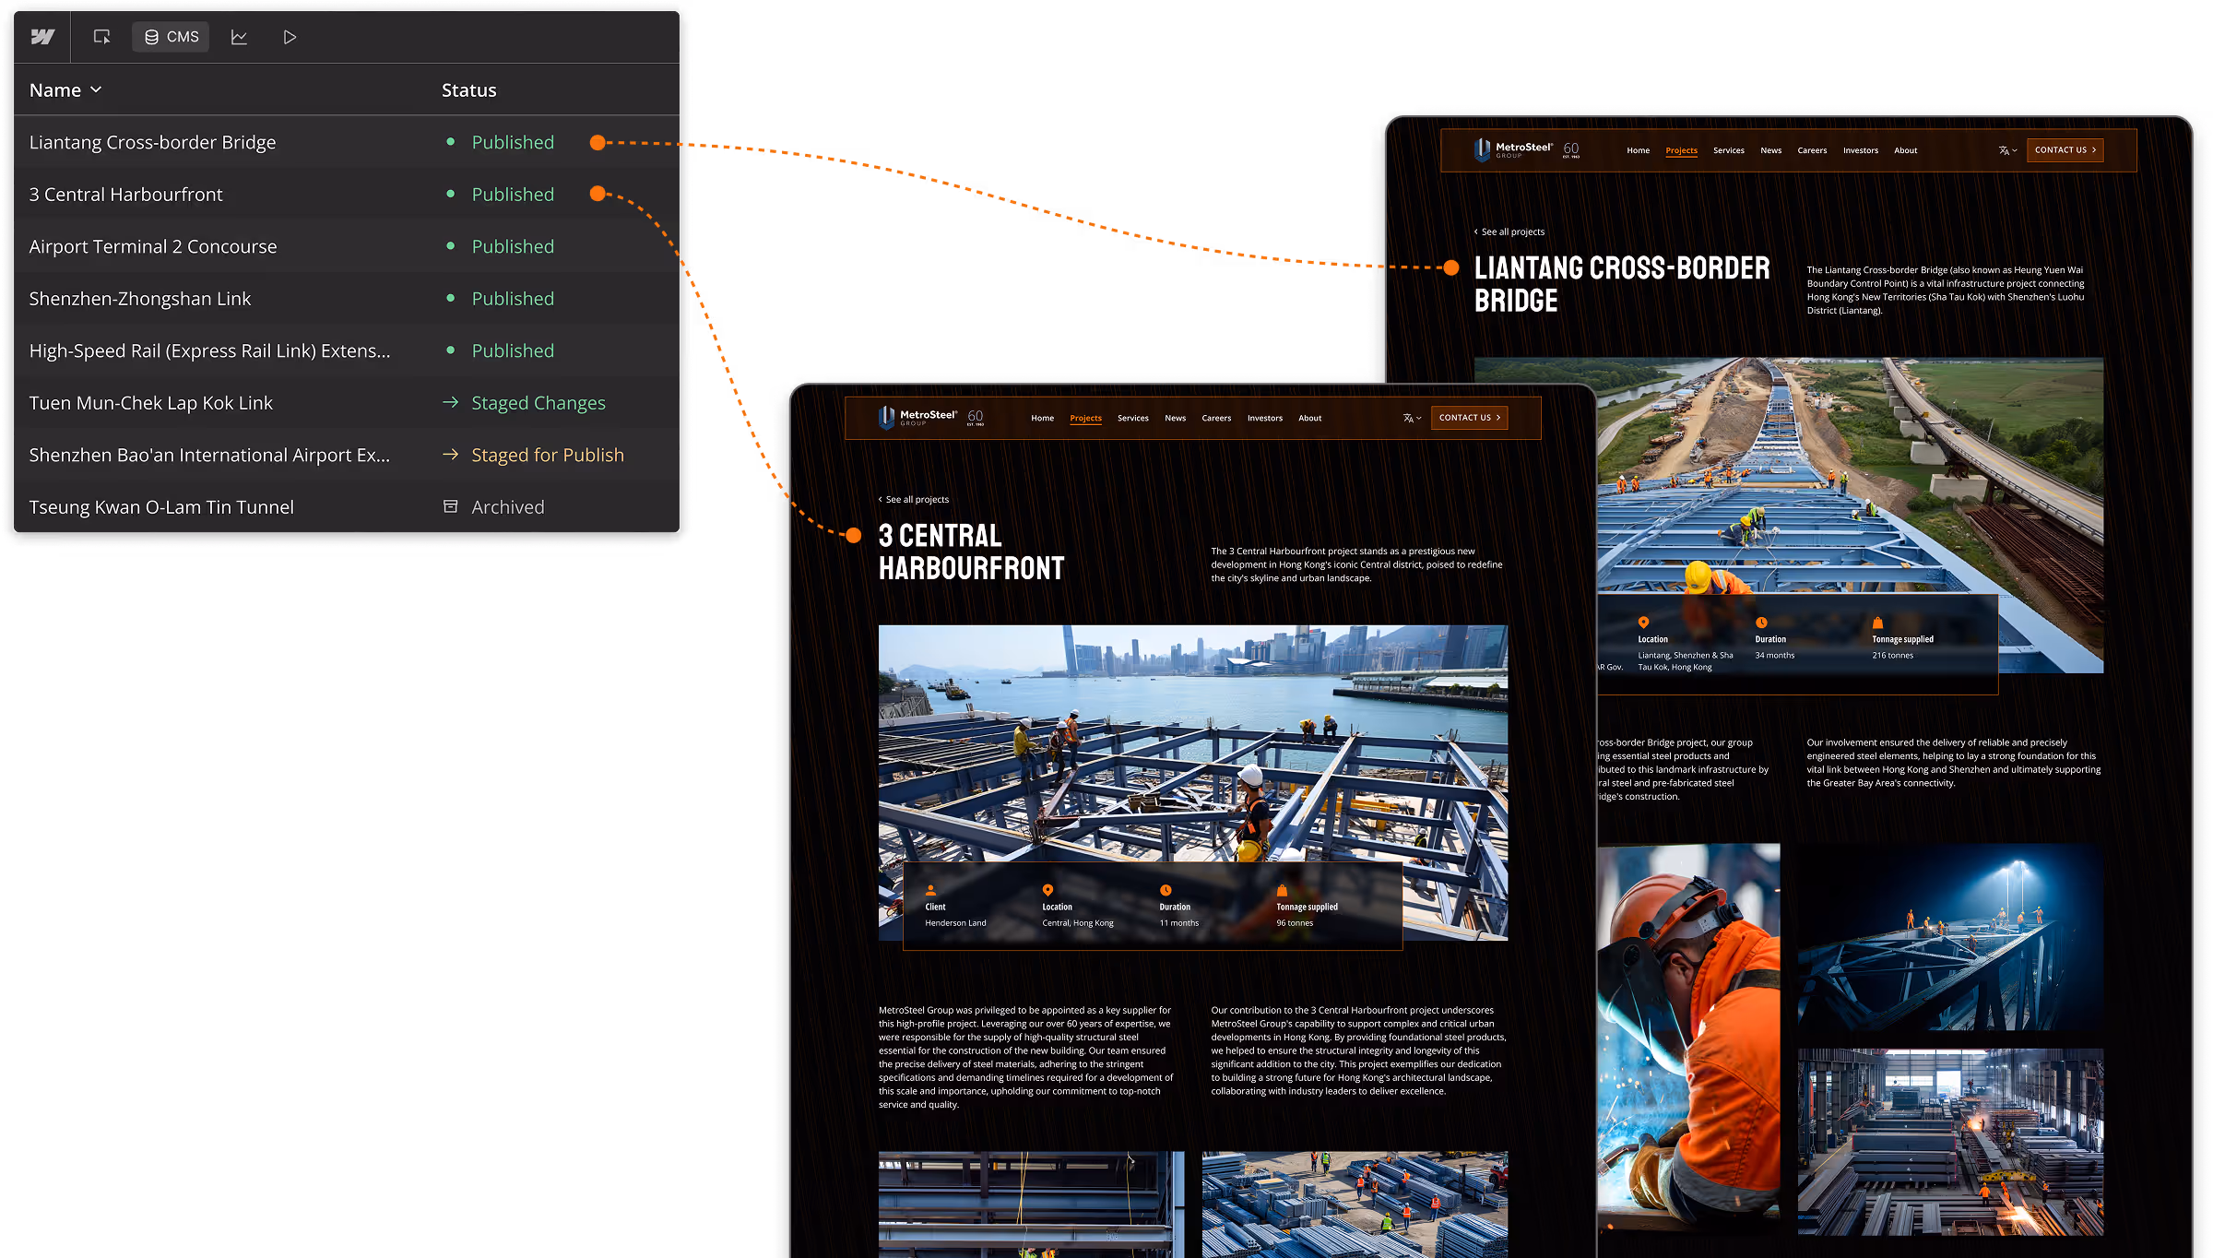The height and width of the screenshot is (1258, 2213).
Task: Sort by the Name column dropdown
Action: point(65,90)
